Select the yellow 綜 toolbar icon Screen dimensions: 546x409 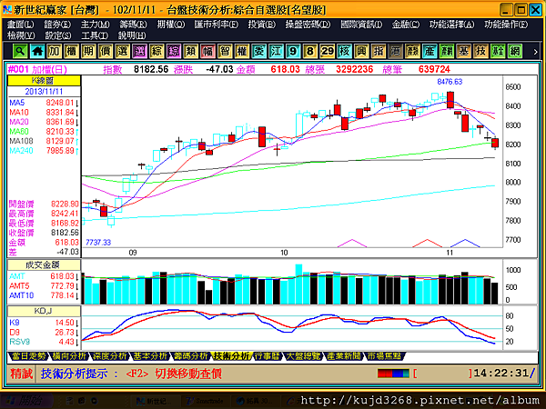point(157,52)
